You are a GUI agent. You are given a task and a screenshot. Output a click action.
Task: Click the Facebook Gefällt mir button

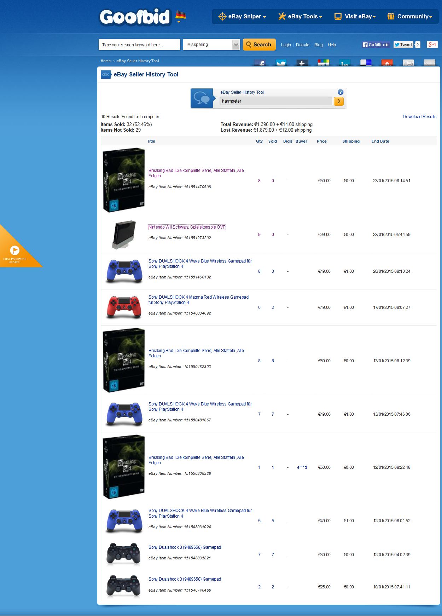click(x=376, y=45)
